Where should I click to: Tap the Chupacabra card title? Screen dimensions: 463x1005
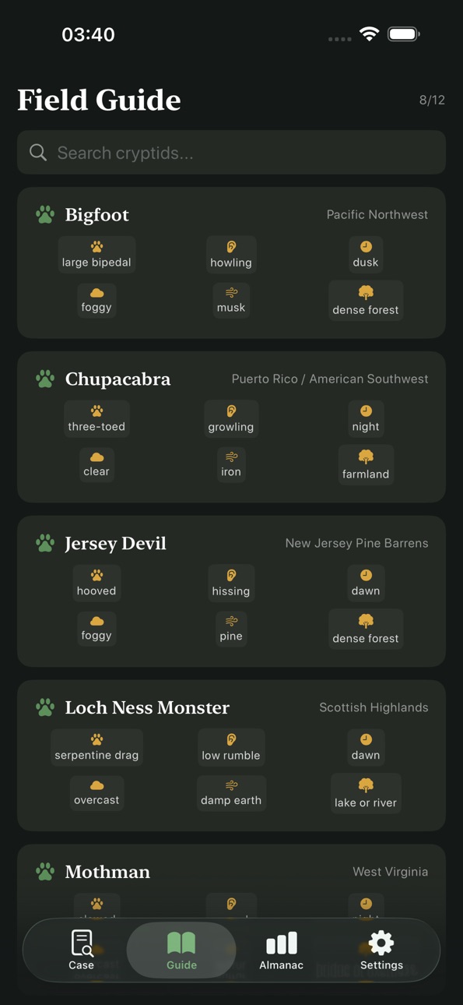click(118, 379)
